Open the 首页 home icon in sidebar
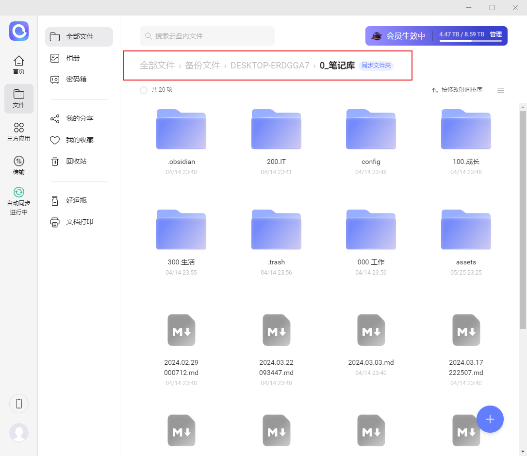The width and height of the screenshot is (527, 456). (18, 65)
